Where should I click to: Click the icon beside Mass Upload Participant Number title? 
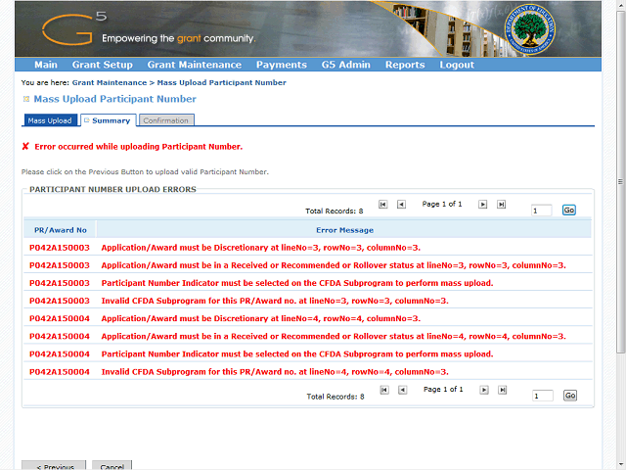[x=26, y=99]
